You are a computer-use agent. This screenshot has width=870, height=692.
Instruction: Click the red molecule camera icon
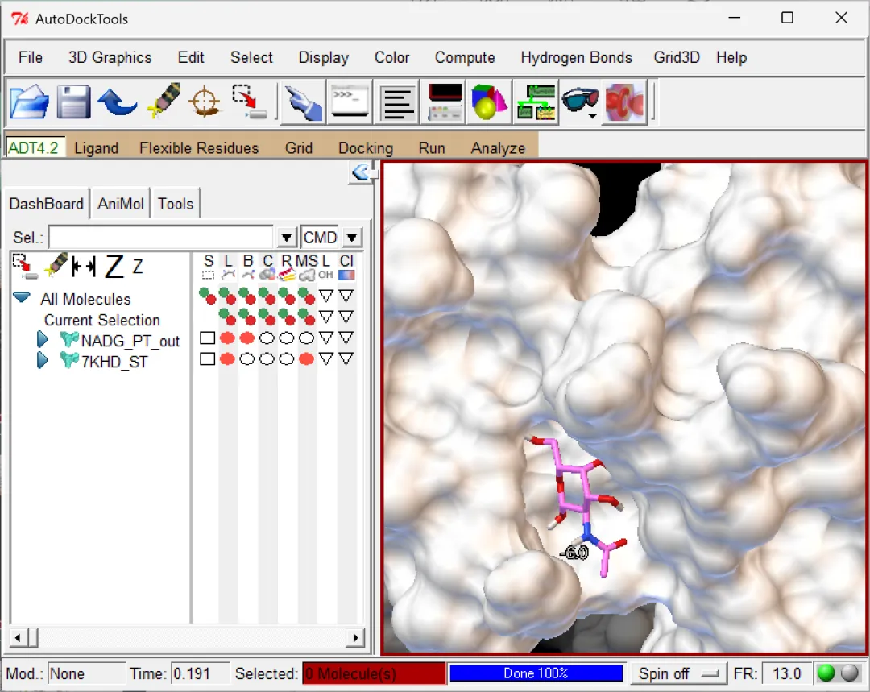click(x=625, y=102)
